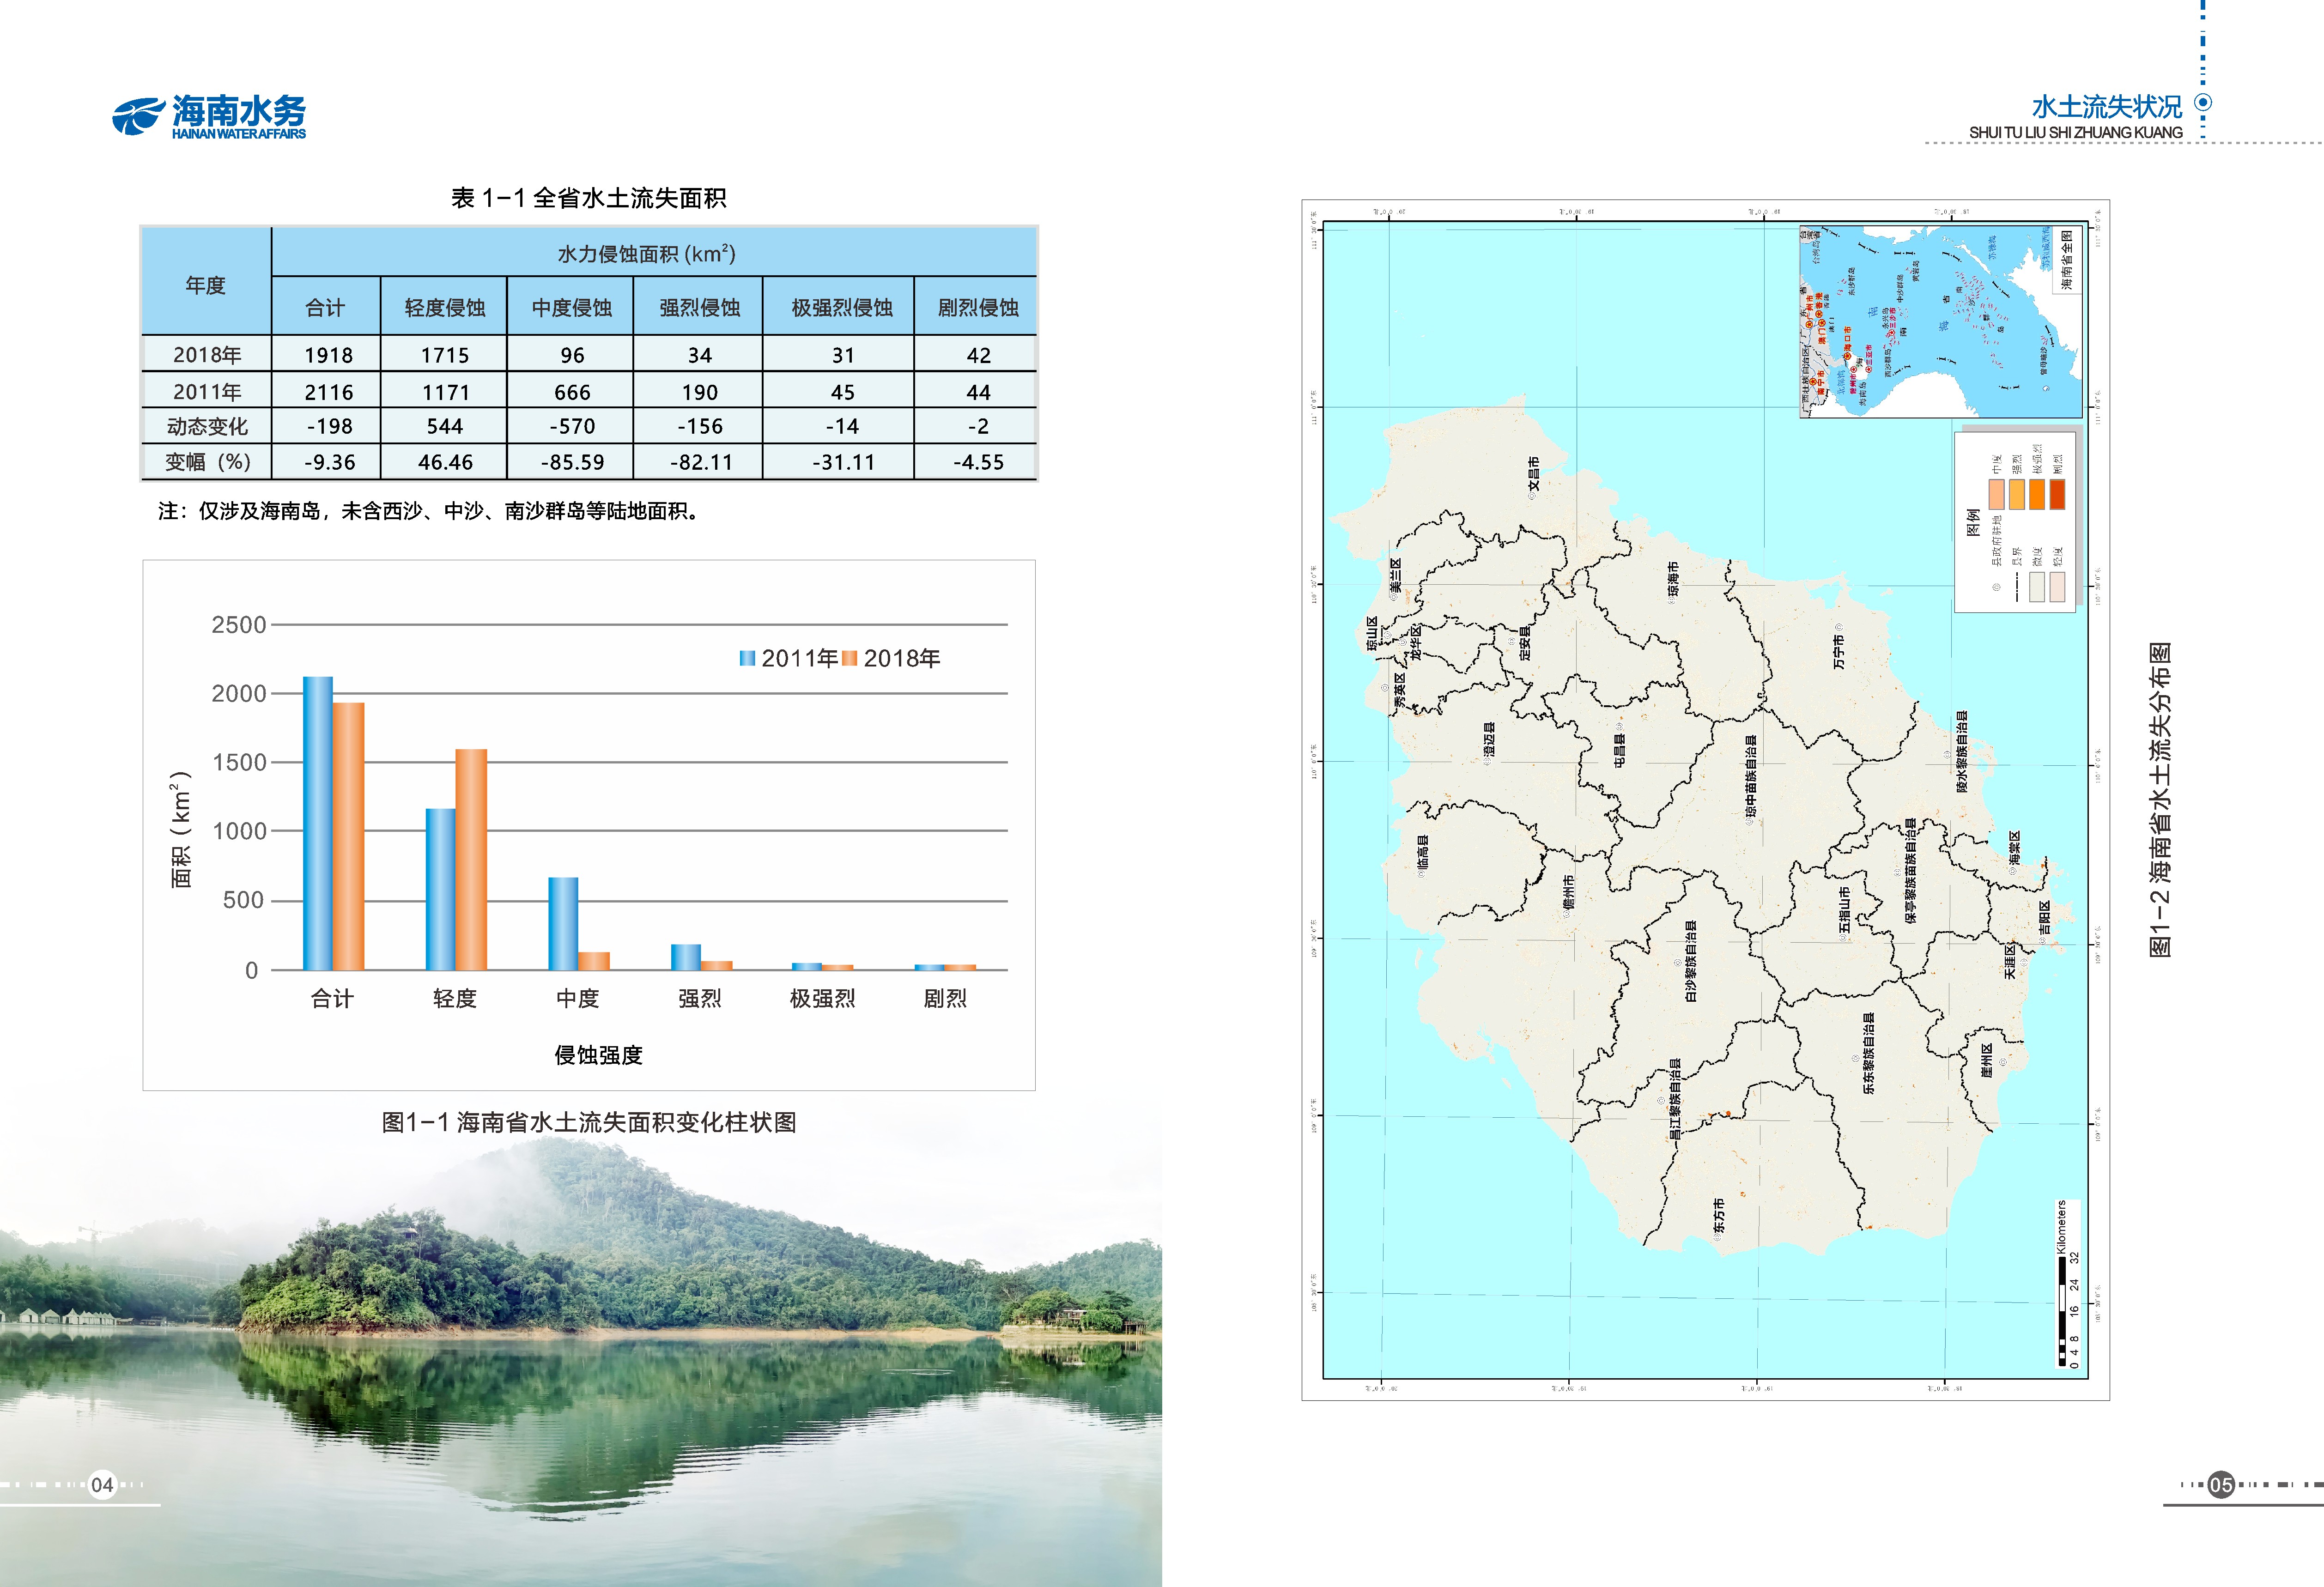Click page number 05 at bottom right
The height and width of the screenshot is (1587, 2324).
point(2221,1485)
